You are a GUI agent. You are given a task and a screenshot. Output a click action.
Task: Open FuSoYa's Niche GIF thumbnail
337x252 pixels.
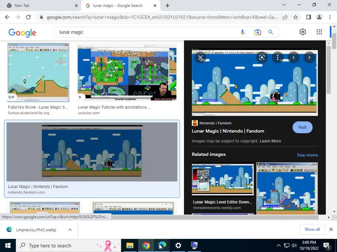[38, 73]
